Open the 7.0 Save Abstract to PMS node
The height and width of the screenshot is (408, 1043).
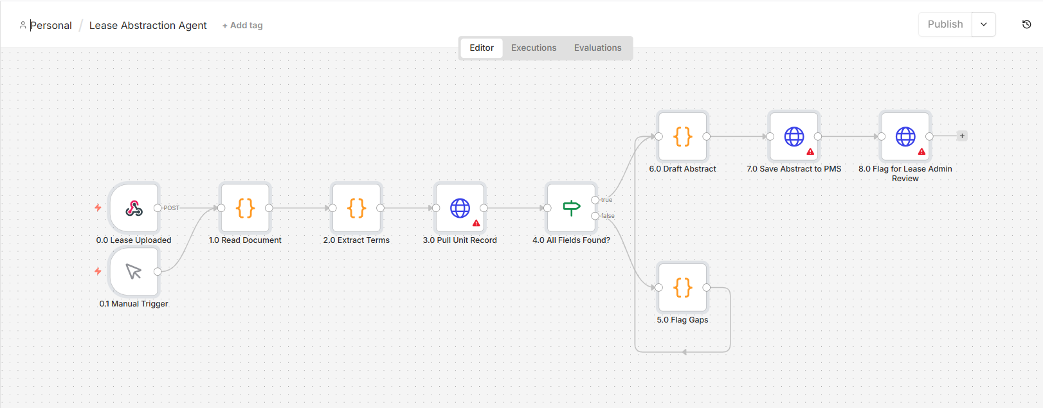794,136
